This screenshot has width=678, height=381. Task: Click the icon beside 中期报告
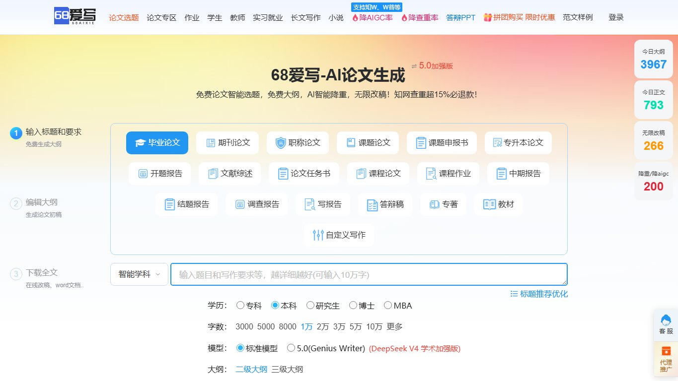[x=502, y=174]
